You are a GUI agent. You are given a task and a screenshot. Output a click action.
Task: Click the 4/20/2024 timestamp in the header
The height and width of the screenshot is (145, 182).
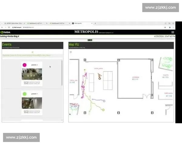(165, 36)
